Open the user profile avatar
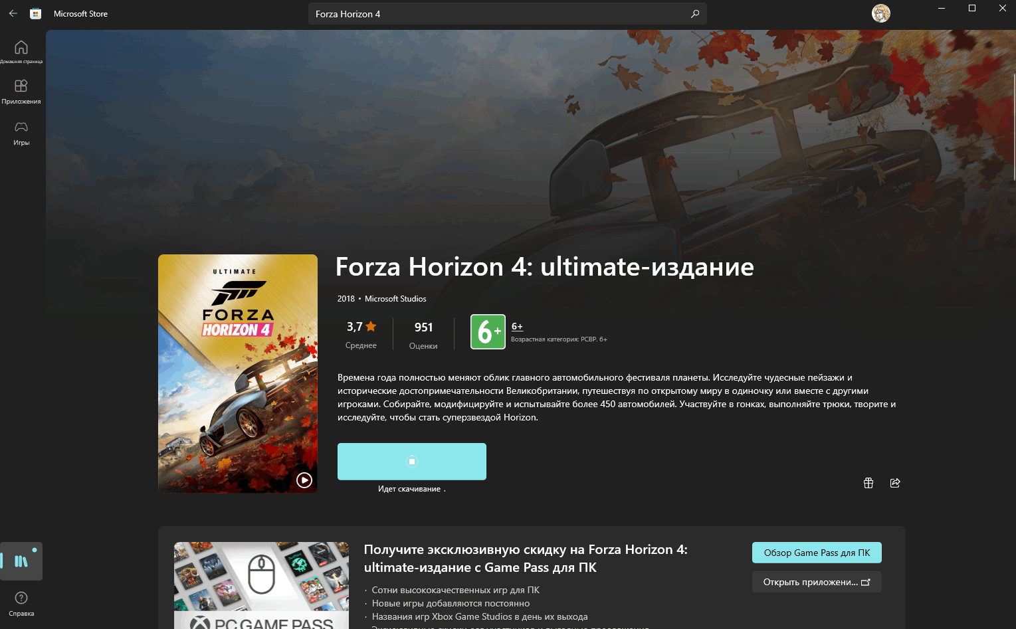The height and width of the screenshot is (629, 1016). click(x=881, y=13)
